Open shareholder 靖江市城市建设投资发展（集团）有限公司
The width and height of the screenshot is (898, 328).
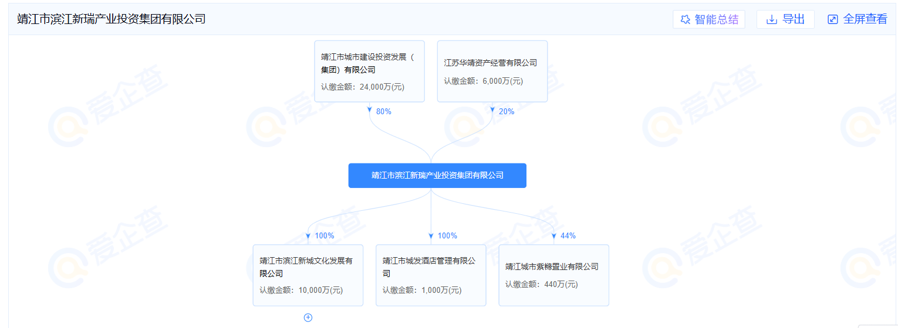tap(369, 63)
